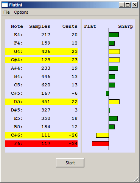The height and width of the screenshot is (183, 140).
Task: Click the yellow sharp bar for G#4
Action: [x=114, y=60]
